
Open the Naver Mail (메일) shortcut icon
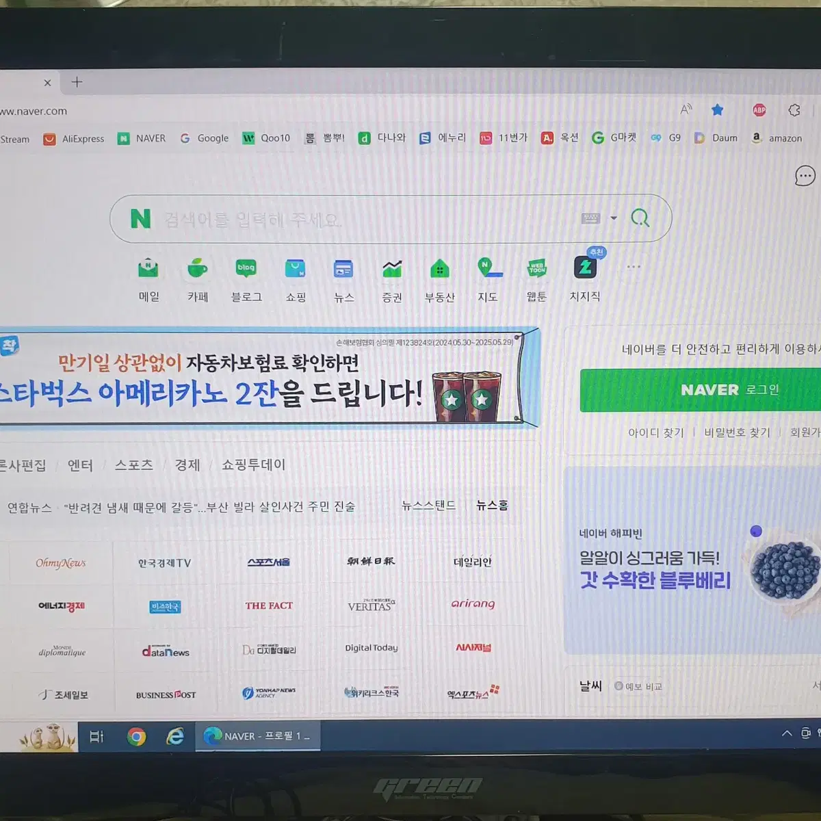click(x=148, y=268)
